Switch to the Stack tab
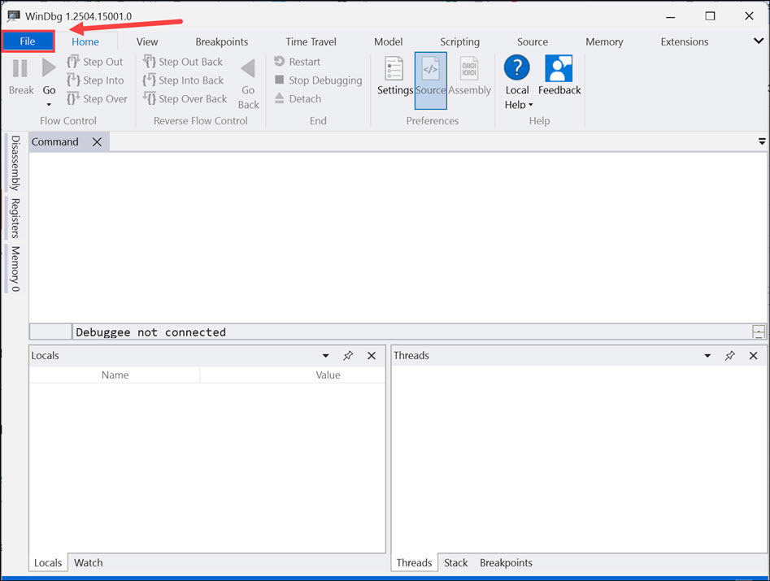770x581 pixels. [455, 563]
